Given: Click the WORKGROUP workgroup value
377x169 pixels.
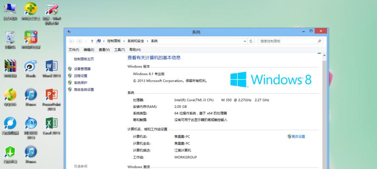Looking at the screenshot, I should click(x=185, y=157).
